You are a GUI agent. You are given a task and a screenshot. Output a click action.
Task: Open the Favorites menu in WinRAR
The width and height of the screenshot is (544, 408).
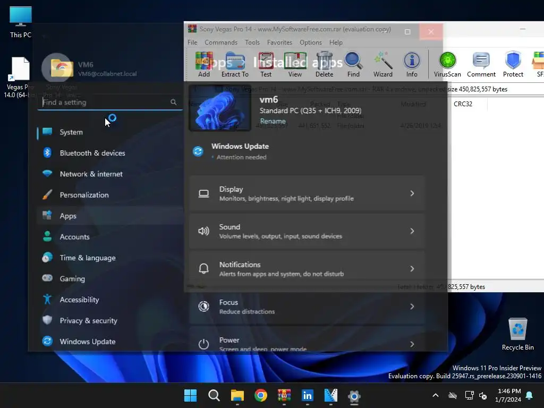pyautogui.click(x=279, y=42)
